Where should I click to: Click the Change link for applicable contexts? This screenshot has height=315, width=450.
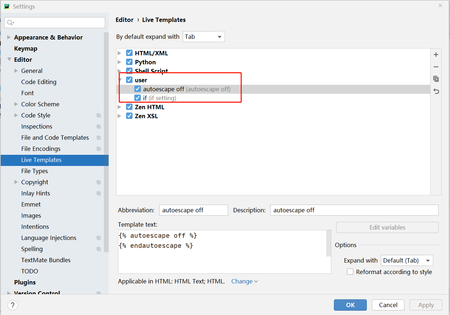[242, 281]
